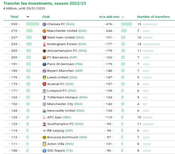
Task: Click Chelsea's green total fee bar
Action: point(33,24)
